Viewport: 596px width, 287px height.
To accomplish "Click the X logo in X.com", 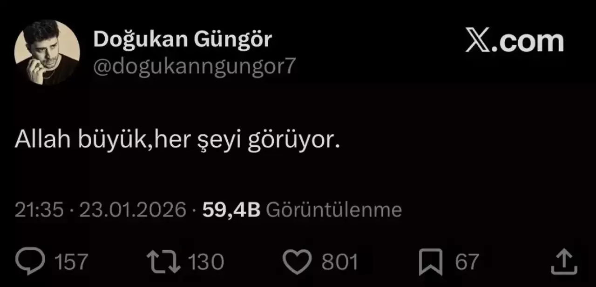I will point(477,41).
